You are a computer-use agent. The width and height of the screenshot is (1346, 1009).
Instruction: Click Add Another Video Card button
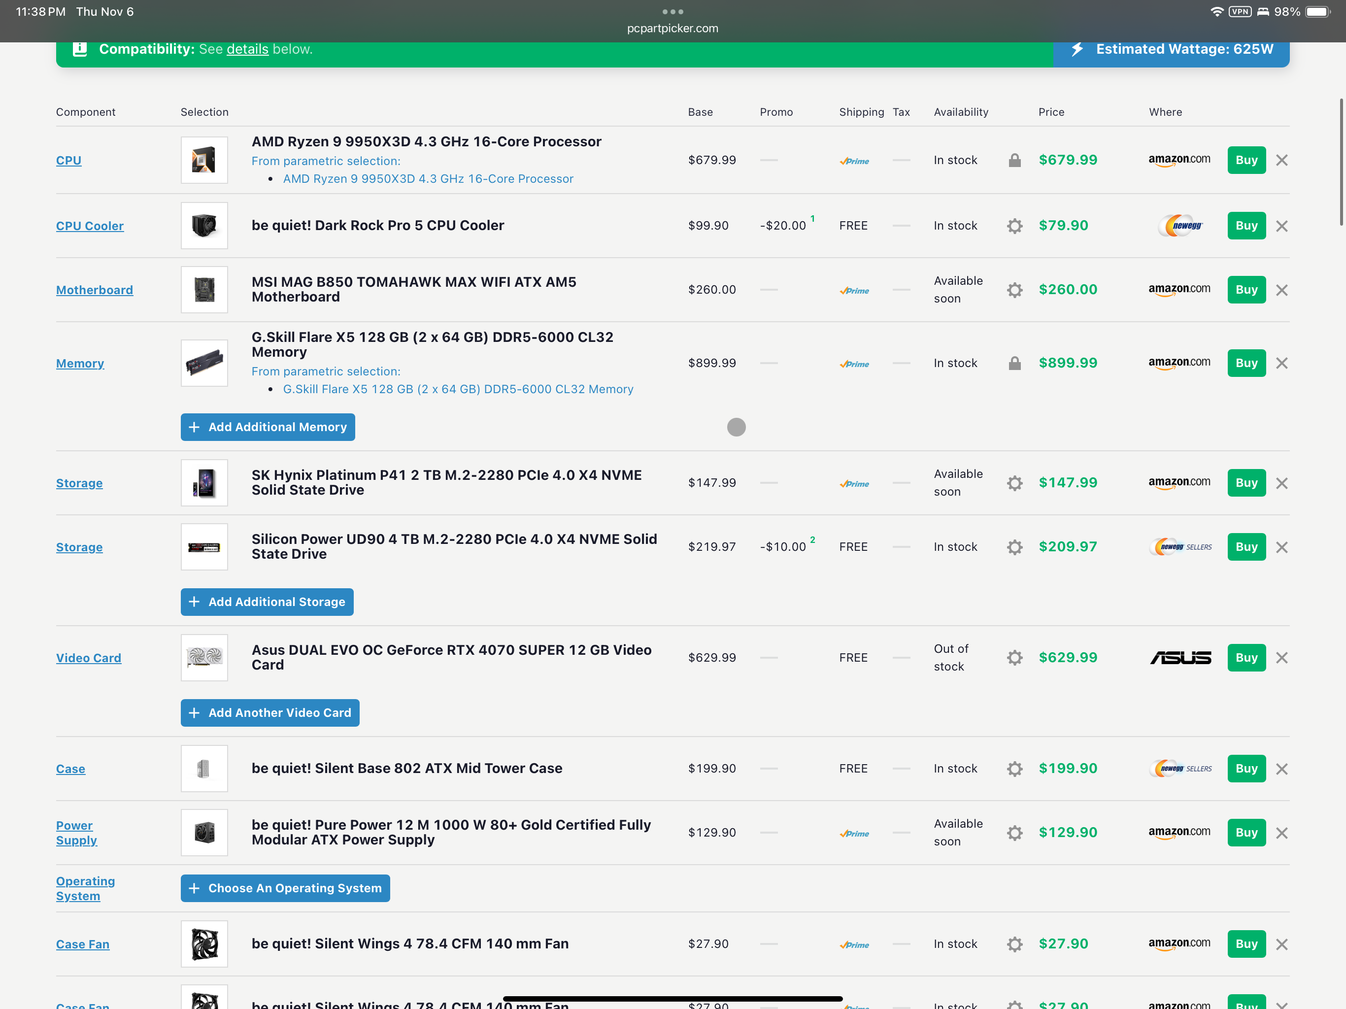tap(269, 712)
